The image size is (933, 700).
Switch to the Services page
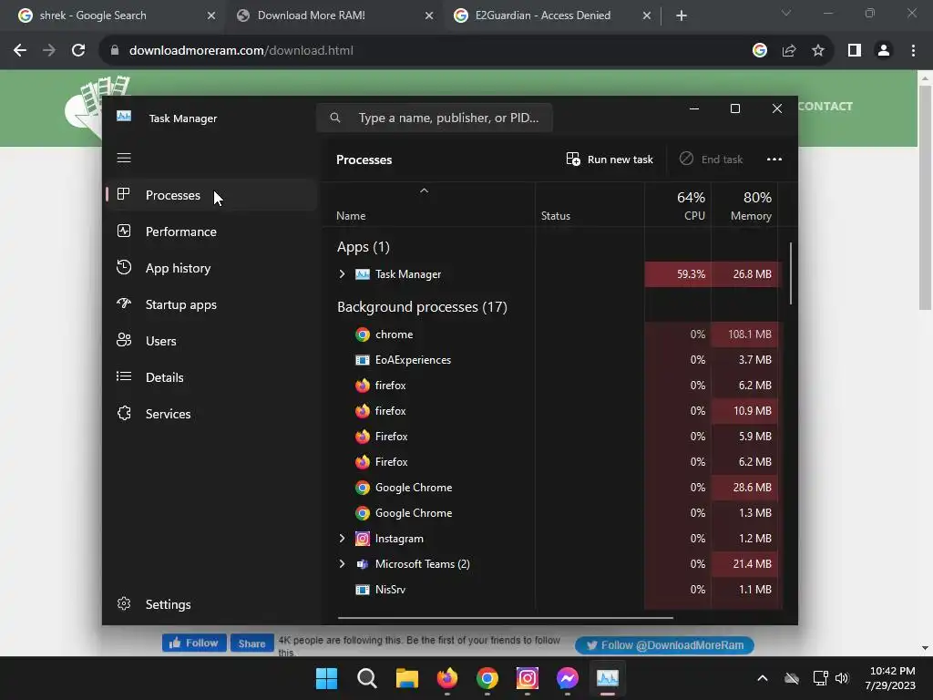click(x=211, y=414)
